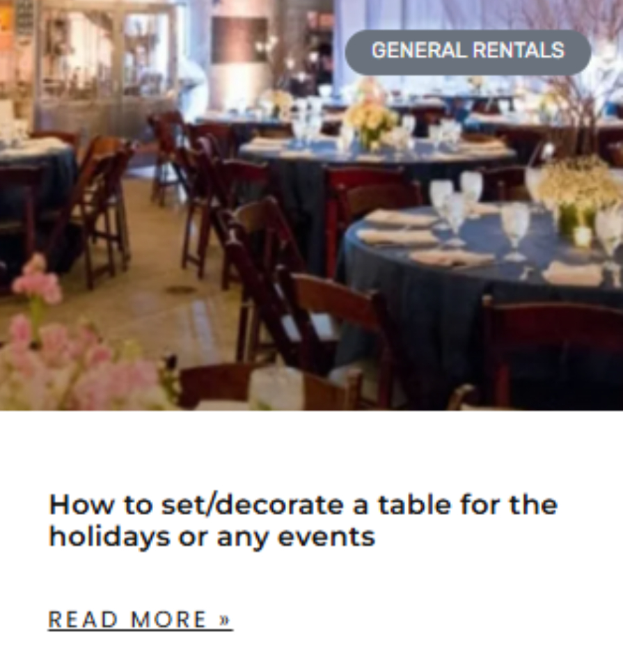Viewport: 623px width, 659px height.
Task: Click the word RENTALS in the badge
Action: click(519, 50)
